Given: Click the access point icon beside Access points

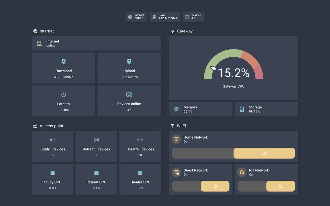Looking at the screenshot, I should (x=35, y=126).
